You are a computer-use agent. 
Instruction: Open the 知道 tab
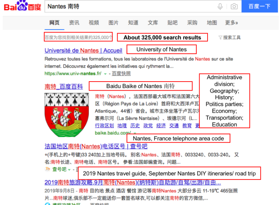point(133,23)
